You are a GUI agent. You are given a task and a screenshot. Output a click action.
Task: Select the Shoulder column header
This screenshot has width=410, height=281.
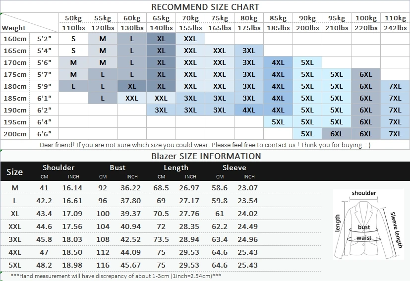point(59,168)
